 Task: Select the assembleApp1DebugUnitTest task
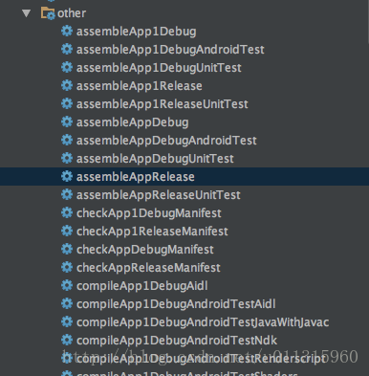(x=159, y=68)
